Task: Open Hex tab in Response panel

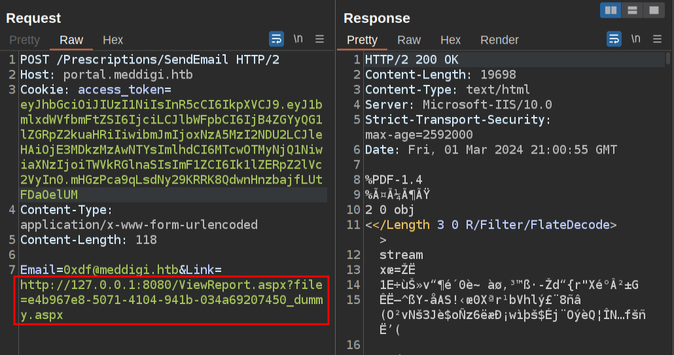Action: [450, 40]
